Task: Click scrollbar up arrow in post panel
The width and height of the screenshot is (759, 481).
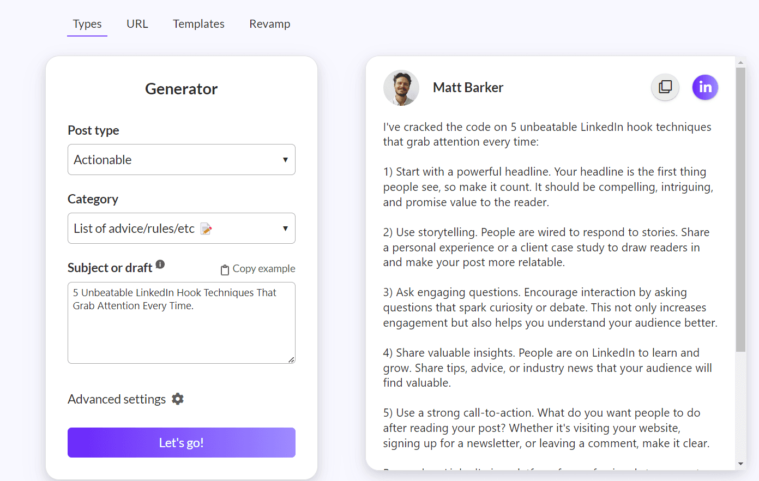Action: [x=740, y=63]
